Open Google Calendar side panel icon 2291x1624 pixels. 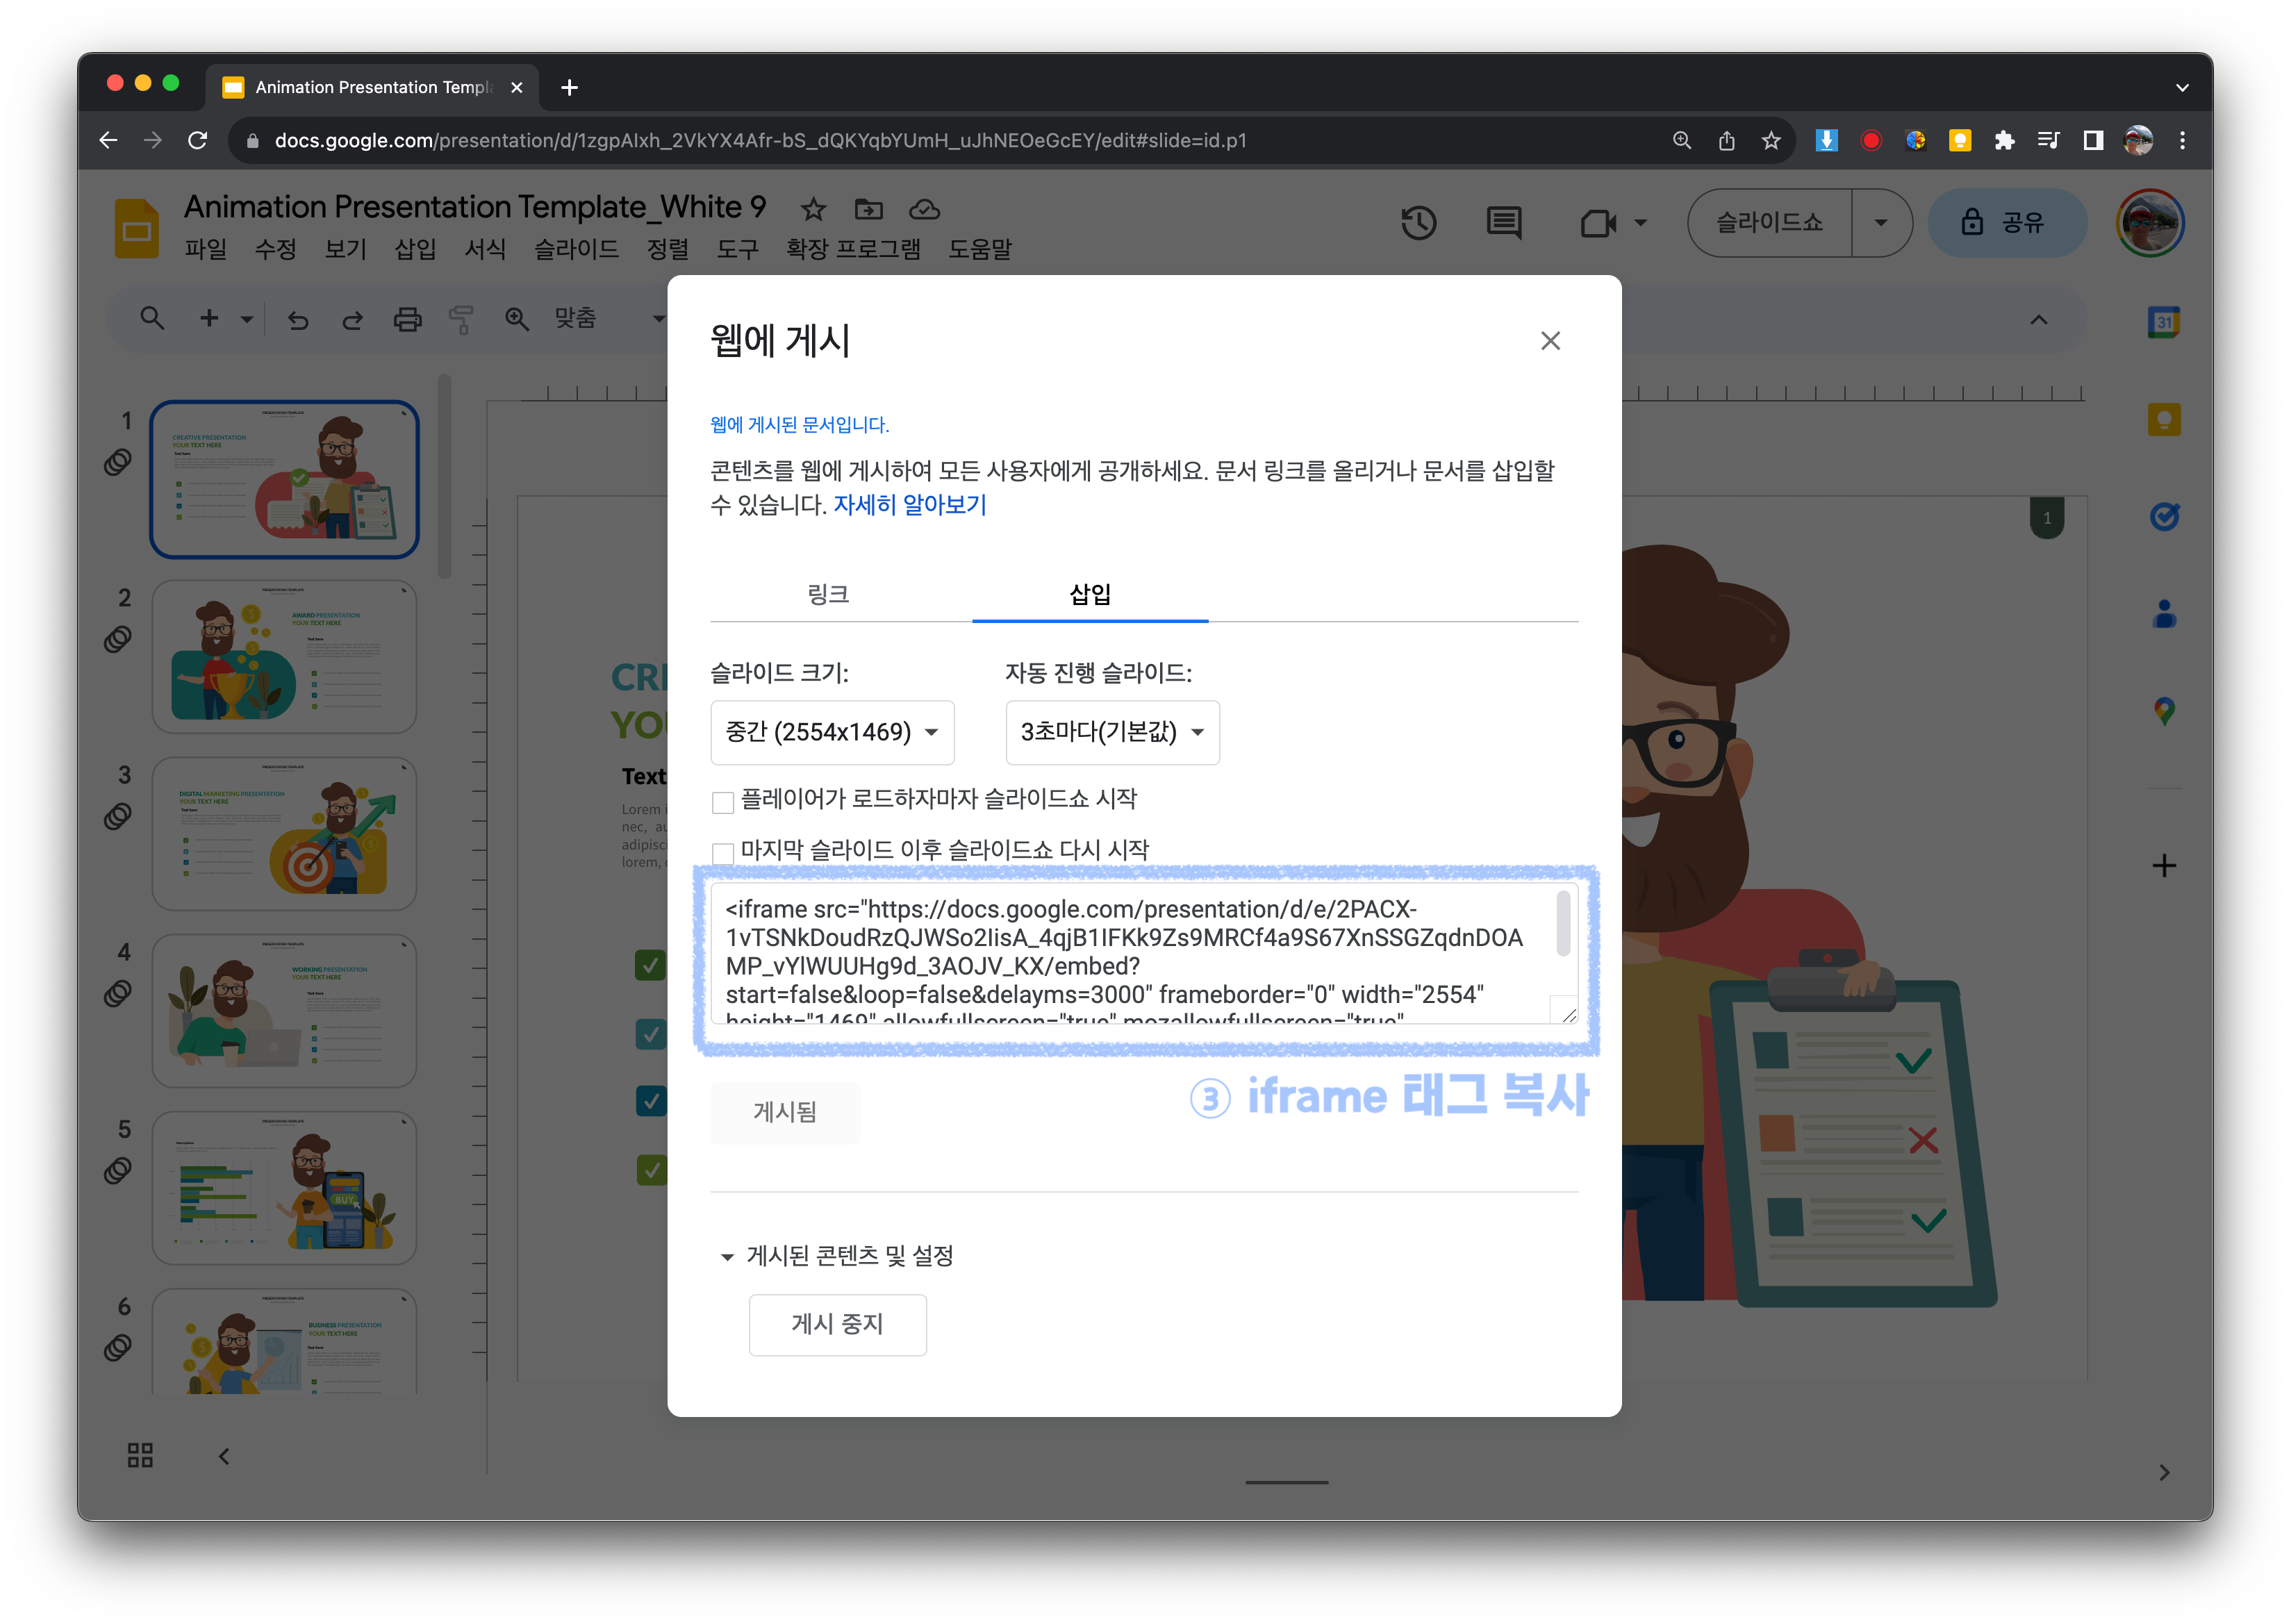coord(2163,322)
